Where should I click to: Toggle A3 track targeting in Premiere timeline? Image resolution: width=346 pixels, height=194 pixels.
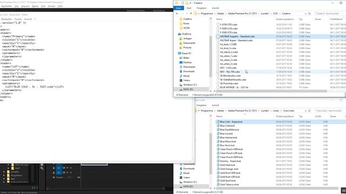pos(59,172)
